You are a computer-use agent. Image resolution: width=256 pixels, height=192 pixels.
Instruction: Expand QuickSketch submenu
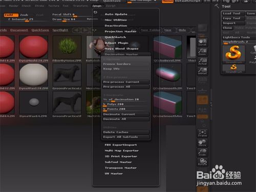point(115,37)
